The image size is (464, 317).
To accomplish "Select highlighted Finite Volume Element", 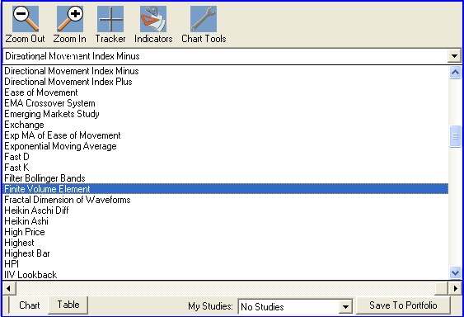I will [226, 189].
